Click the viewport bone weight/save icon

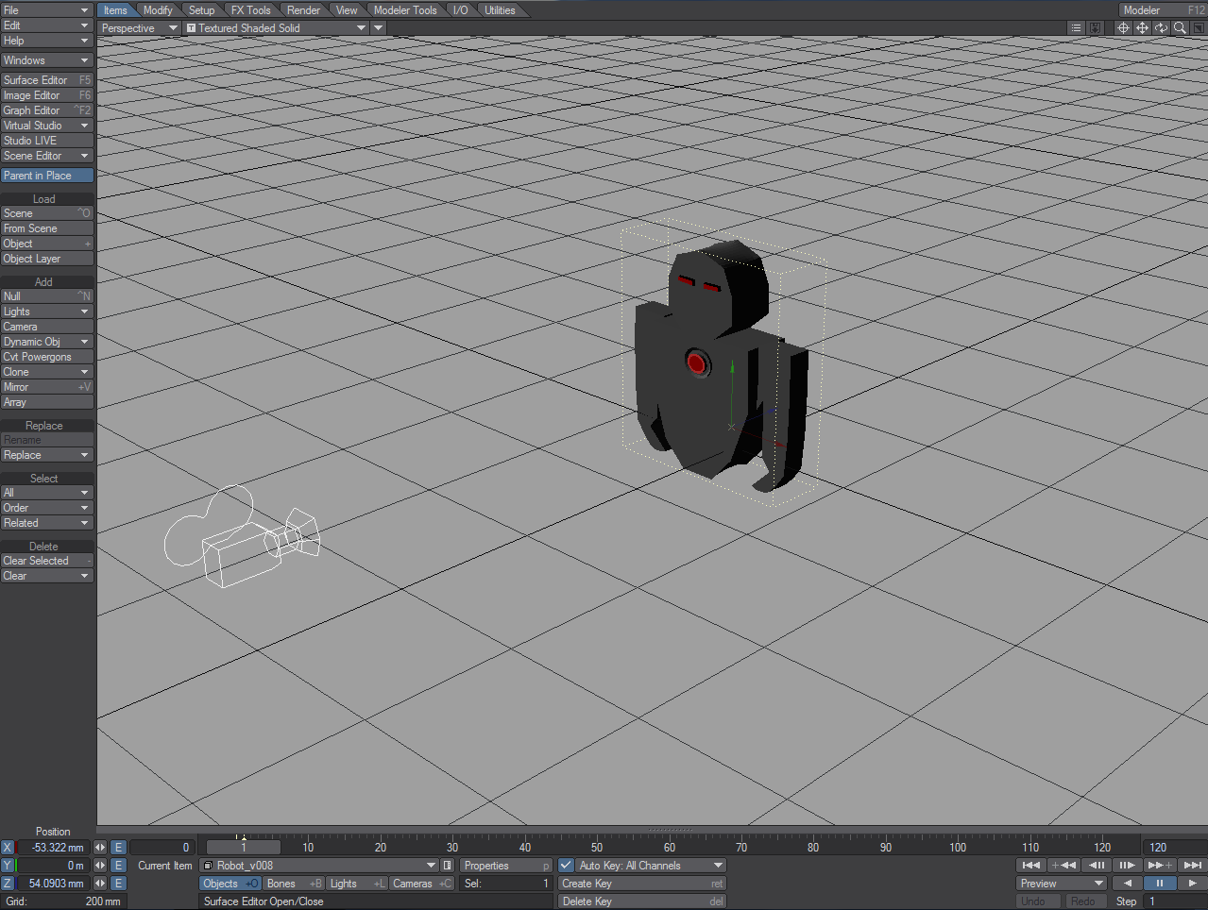1095,28
